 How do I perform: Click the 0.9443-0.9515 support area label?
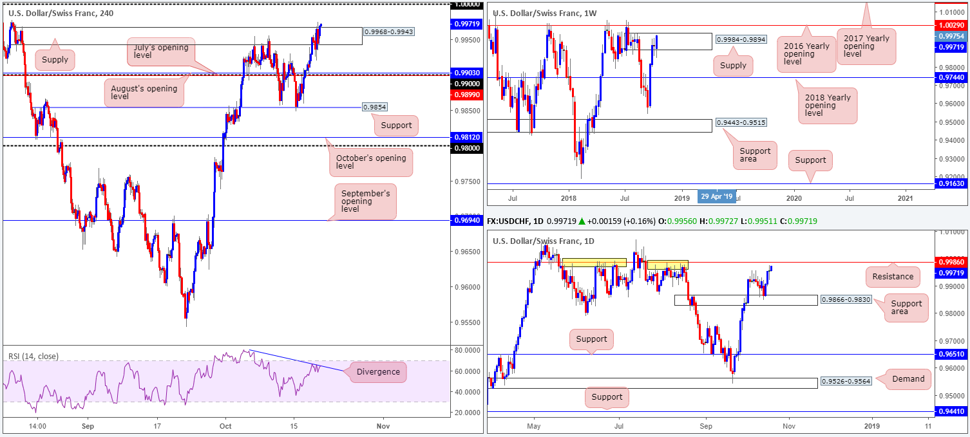tap(740, 122)
